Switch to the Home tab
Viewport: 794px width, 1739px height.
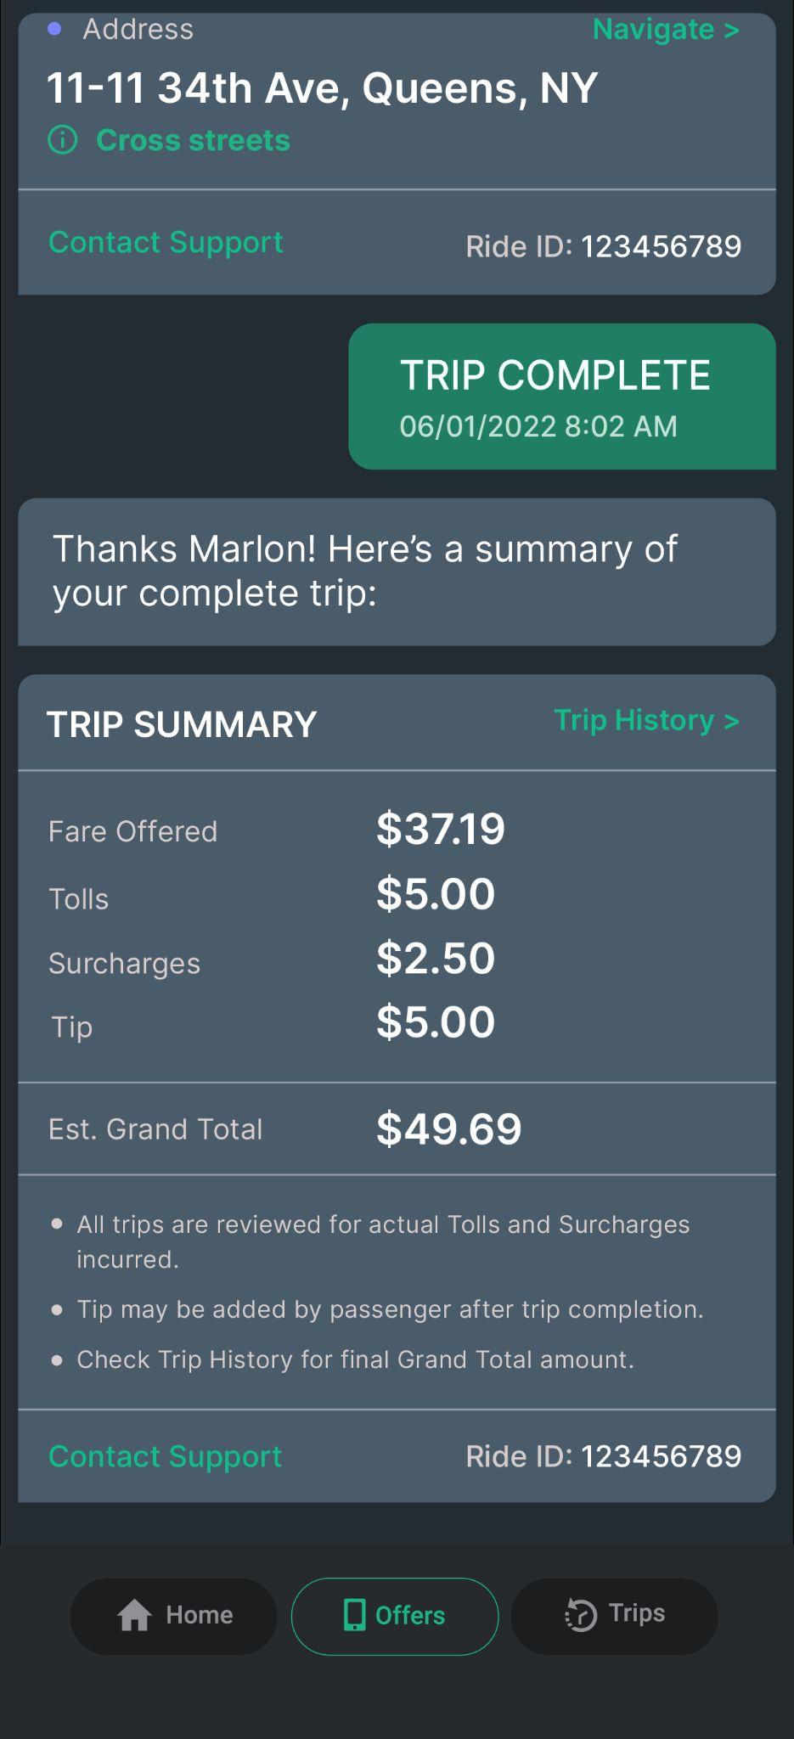click(173, 1616)
